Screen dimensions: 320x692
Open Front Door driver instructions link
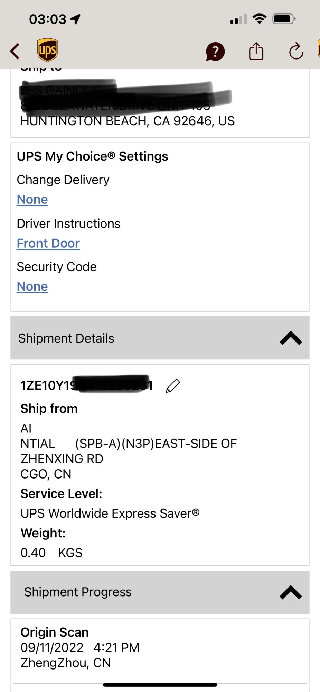[48, 244]
